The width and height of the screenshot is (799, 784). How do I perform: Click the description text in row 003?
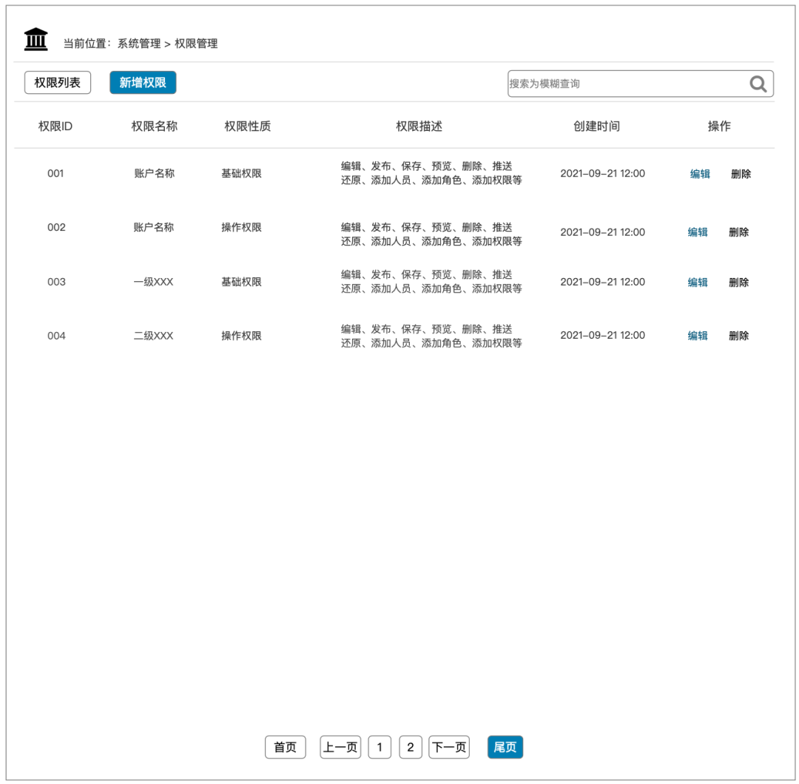431,282
